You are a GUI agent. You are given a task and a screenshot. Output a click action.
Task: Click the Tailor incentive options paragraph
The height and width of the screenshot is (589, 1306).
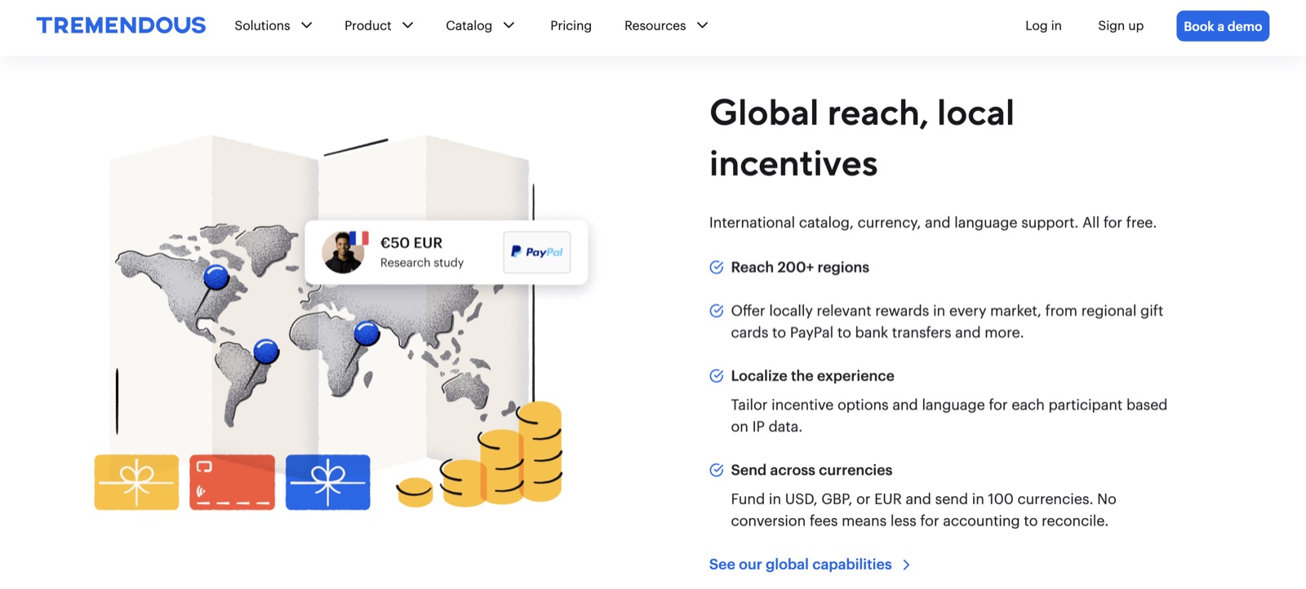tap(949, 415)
